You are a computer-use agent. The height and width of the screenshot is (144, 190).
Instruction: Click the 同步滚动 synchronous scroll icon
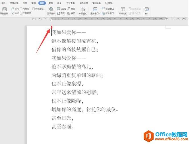point(130,9)
